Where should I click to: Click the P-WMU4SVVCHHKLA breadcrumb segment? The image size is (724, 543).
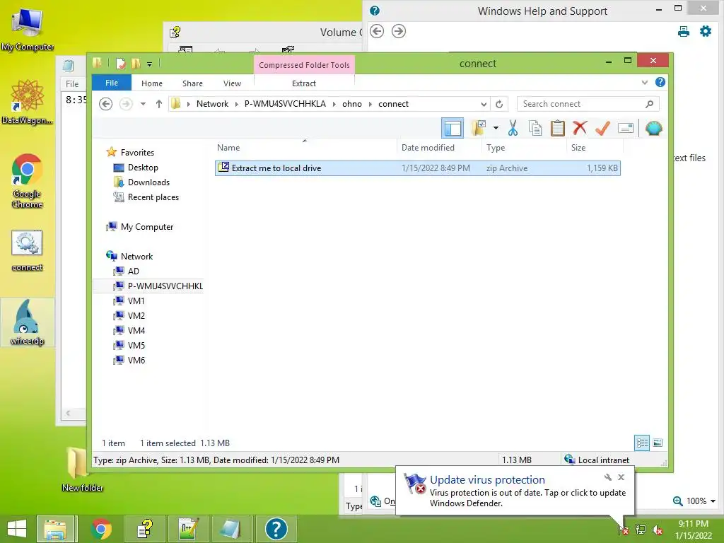(x=285, y=104)
